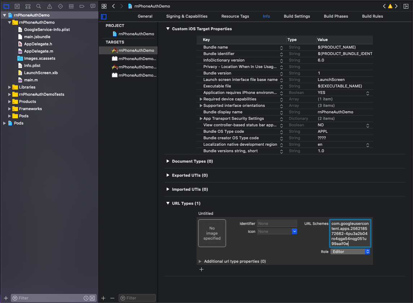
Task: Click the plus button under the targets list
Action: [103, 298]
